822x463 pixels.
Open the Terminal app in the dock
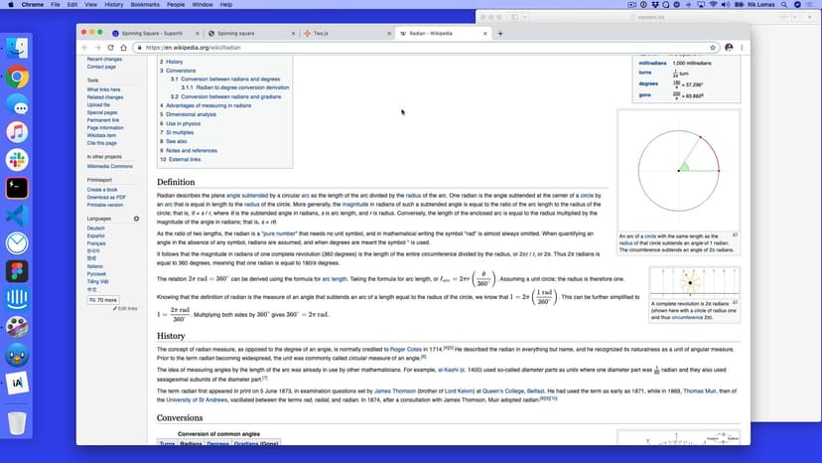click(17, 188)
